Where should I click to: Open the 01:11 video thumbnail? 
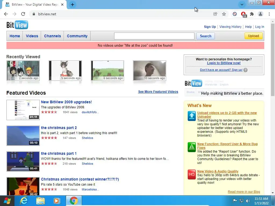pyautogui.click(x=23, y=110)
